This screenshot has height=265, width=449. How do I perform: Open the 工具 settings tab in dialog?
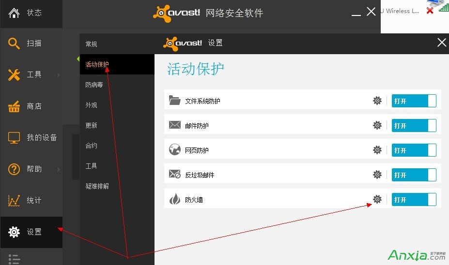(117, 166)
